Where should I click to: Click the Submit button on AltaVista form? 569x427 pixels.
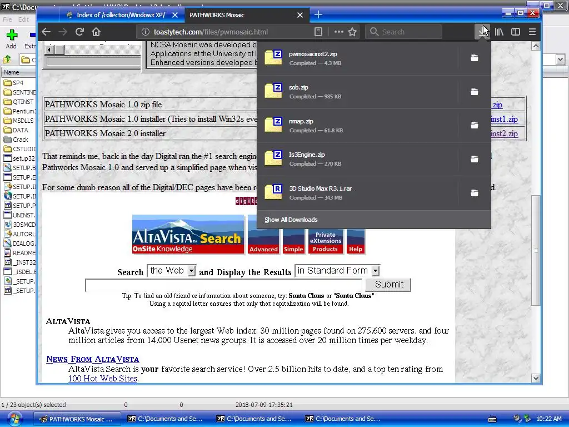click(388, 284)
